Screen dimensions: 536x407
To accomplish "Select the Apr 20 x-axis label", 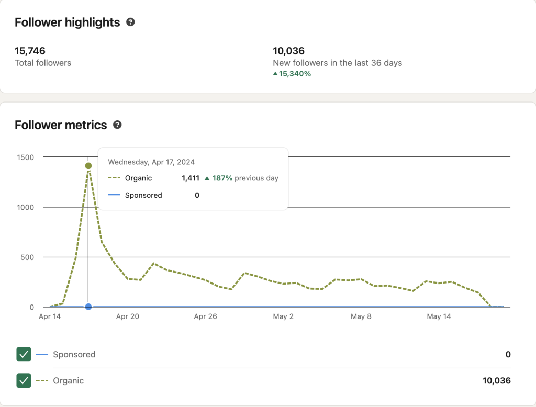I will [128, 316].
